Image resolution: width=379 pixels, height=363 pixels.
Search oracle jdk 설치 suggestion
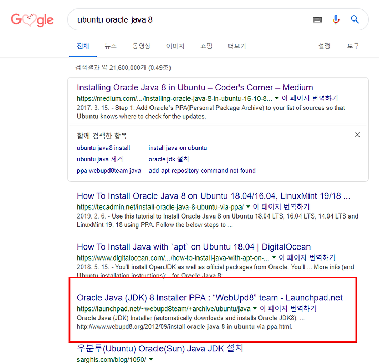[x=169, y=159]
